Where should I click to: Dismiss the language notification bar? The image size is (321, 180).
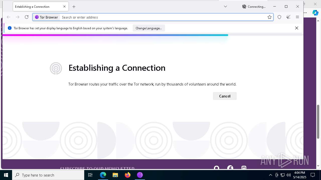pos(297,28)
